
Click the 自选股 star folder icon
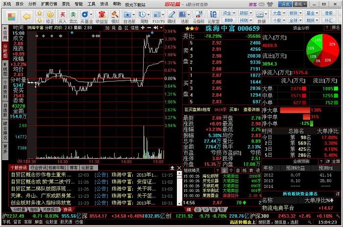[x=127, y=15]
